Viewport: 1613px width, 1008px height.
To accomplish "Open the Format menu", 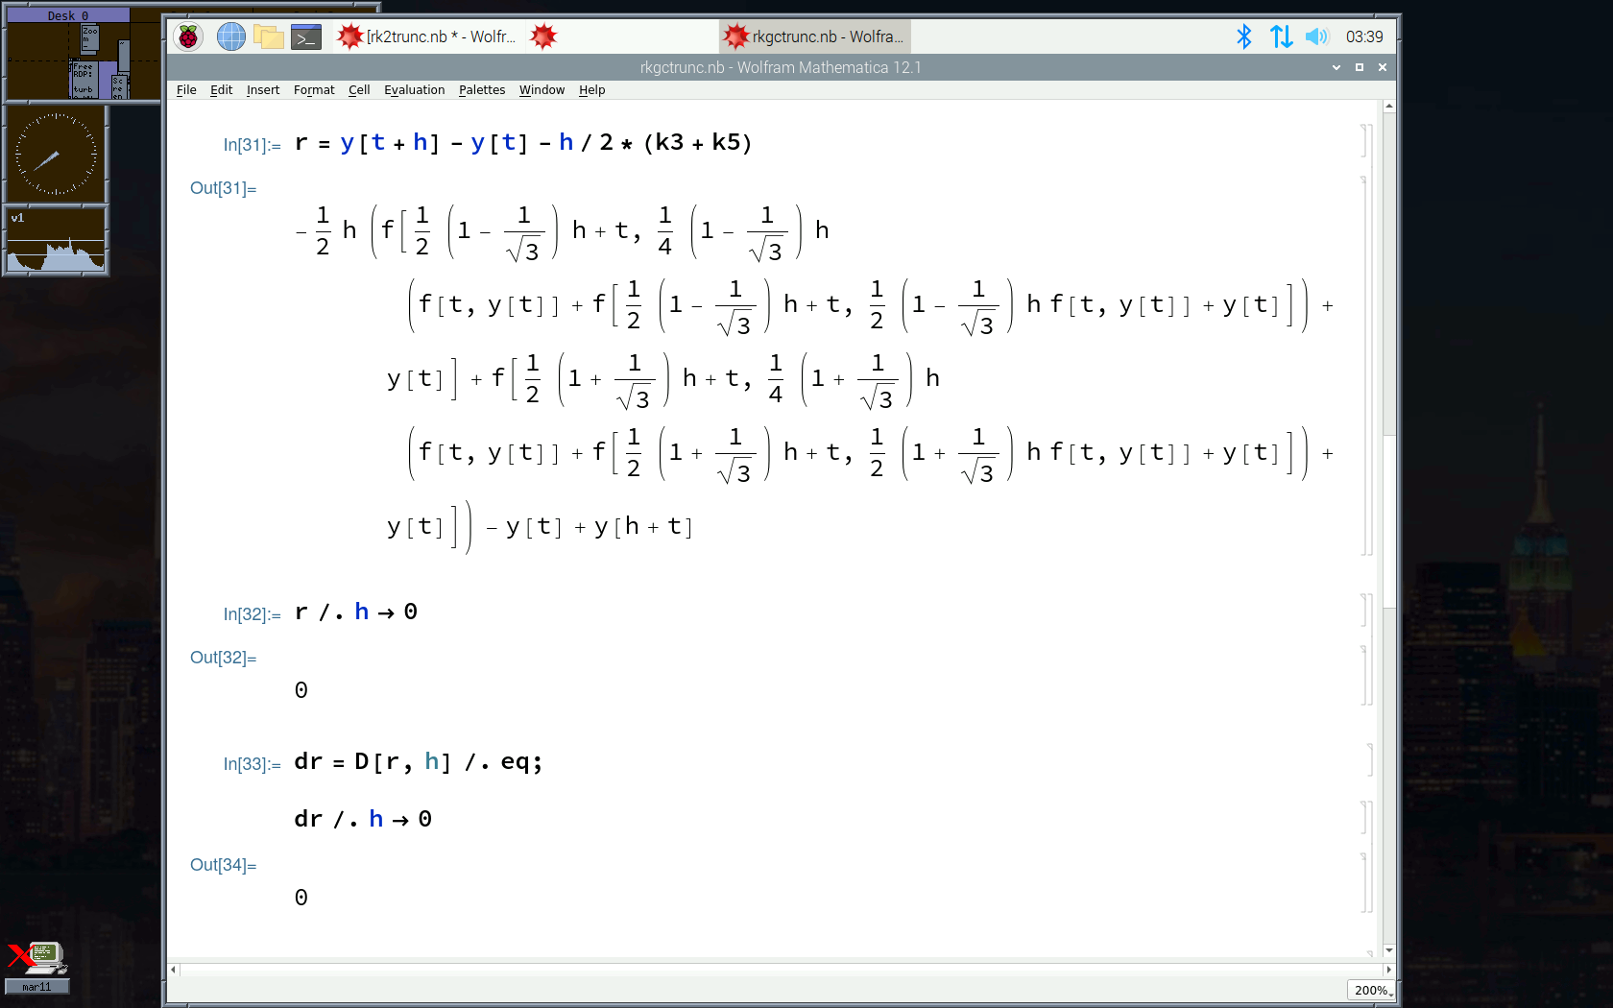I will pos(314,90).
